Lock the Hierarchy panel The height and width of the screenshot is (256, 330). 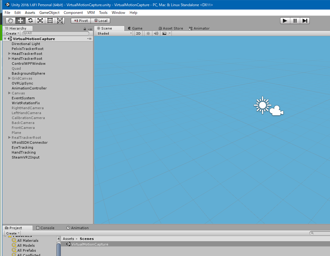coord(85,29)
